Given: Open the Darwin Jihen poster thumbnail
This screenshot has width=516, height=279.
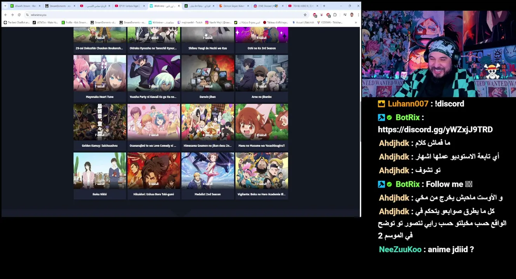Looking at the screenshot, I should (208, 73).
